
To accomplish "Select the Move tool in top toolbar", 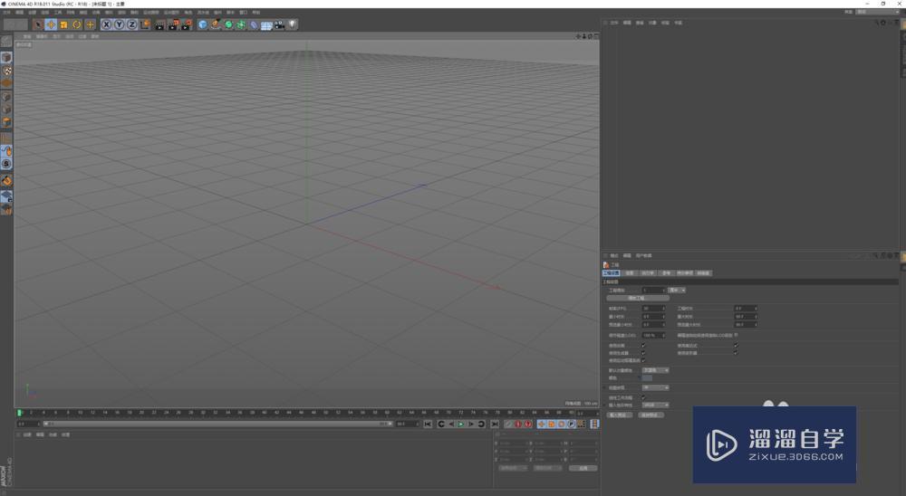I will click(x=51, y=24).
